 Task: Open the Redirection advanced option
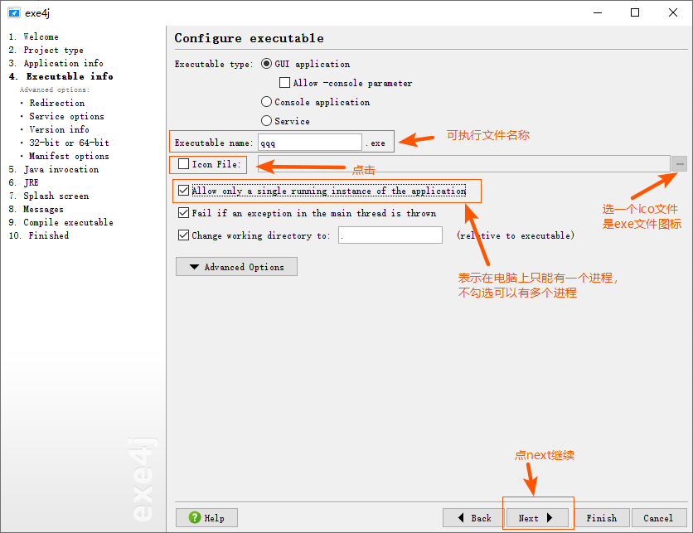click(x=57, y=103)
